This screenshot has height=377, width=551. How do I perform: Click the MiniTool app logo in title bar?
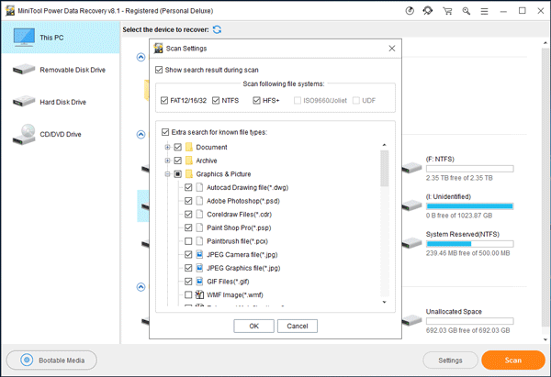pos(10,10)
